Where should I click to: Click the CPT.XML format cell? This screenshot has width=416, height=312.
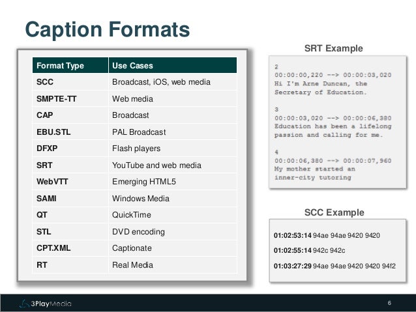[x=70, y=248]
